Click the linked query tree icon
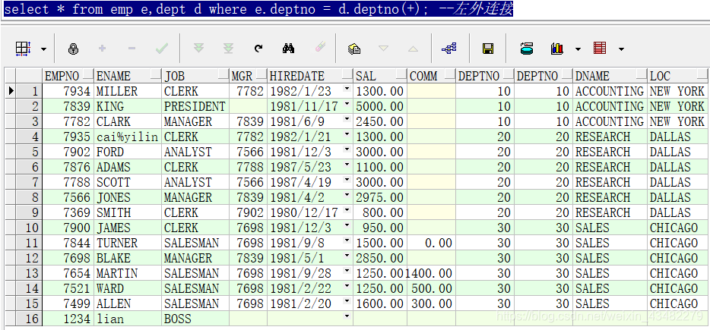Image resolution: width=710 pixels, height=330 pixels. tap(449, 49)
